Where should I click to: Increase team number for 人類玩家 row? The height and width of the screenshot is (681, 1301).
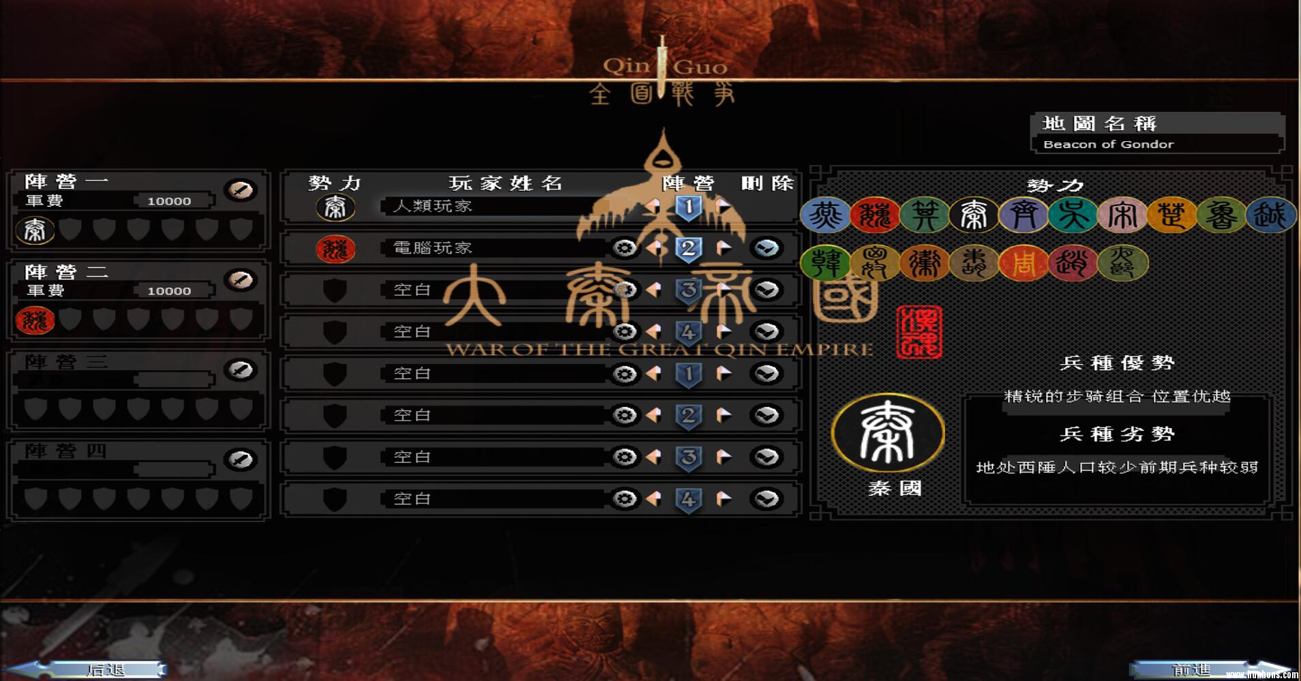pos(724,206)
